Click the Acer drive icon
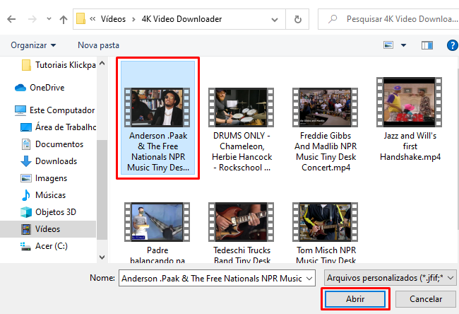The height and width of the screenshot is (314, 459). (x=25, y=246)
